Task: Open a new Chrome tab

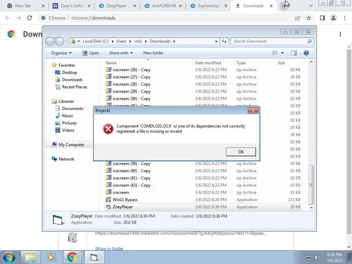Action: (x=284, y=6)
